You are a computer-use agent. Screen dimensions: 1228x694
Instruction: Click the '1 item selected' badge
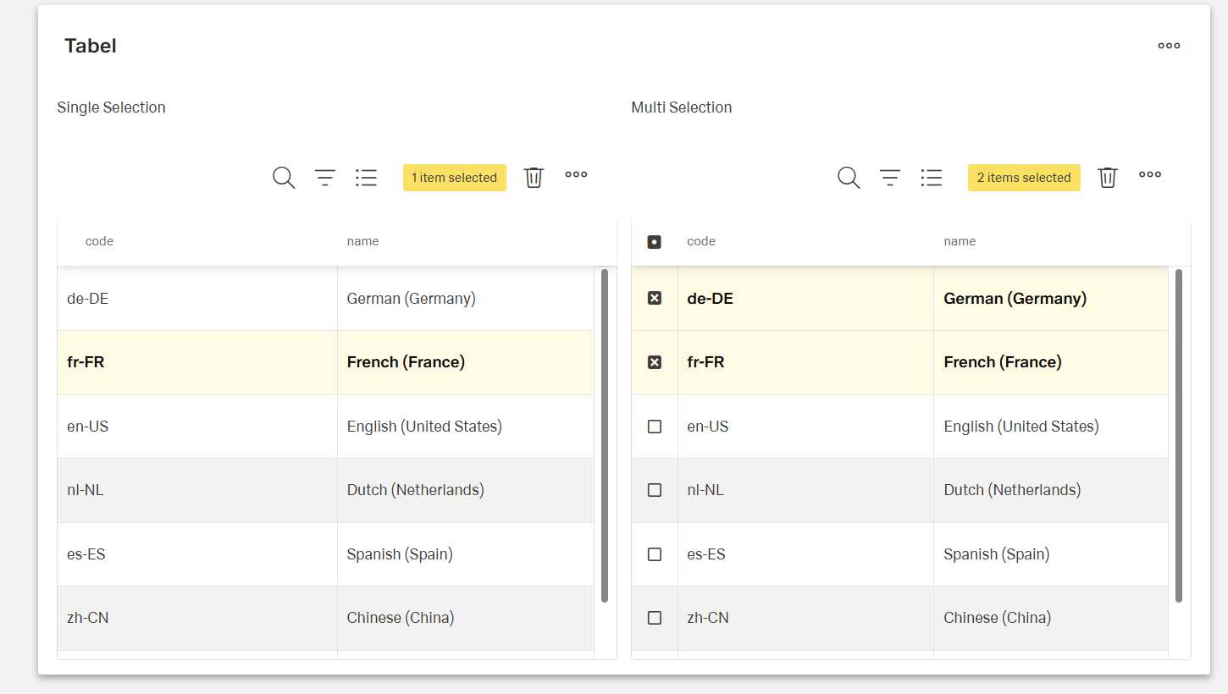coord(455,178)
